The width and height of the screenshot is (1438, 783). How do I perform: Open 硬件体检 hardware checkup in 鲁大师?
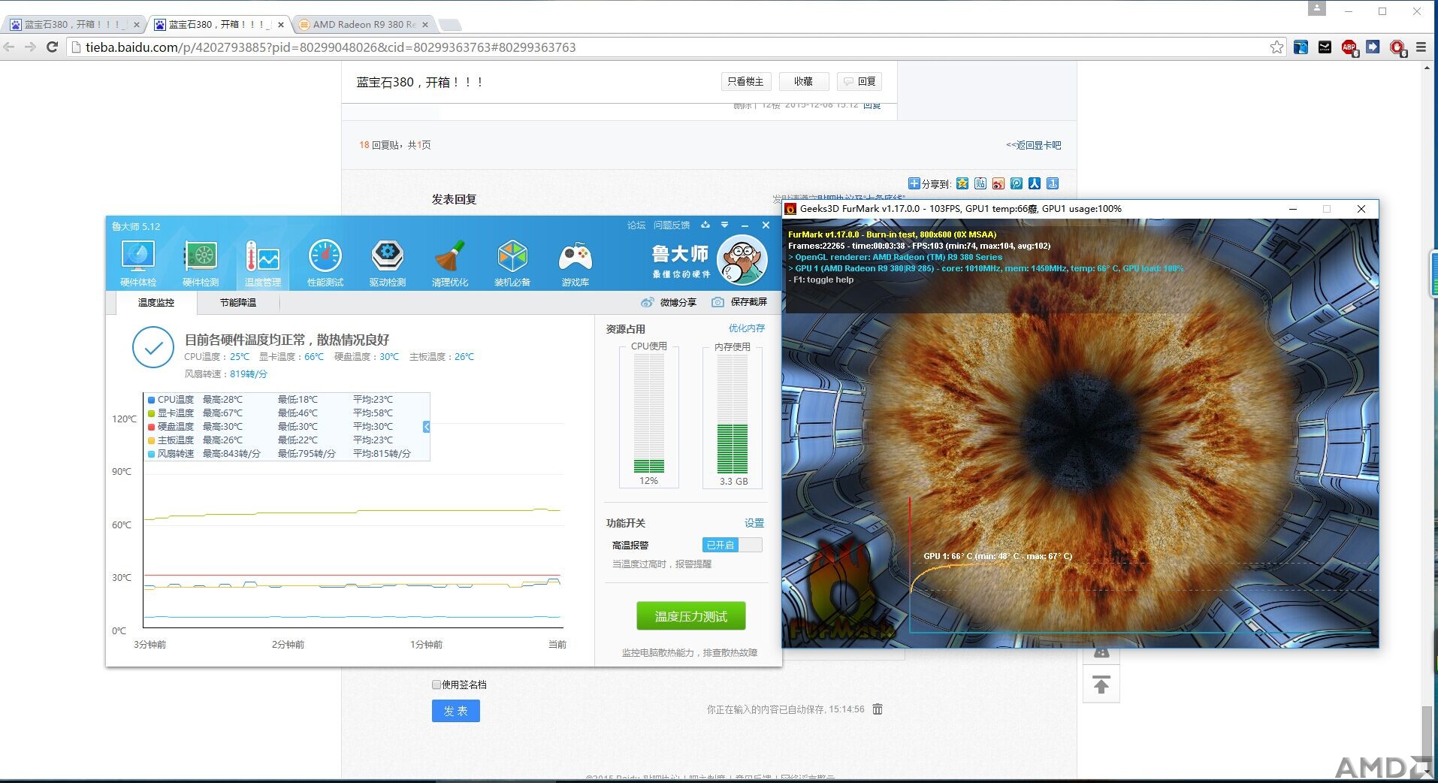138,264
